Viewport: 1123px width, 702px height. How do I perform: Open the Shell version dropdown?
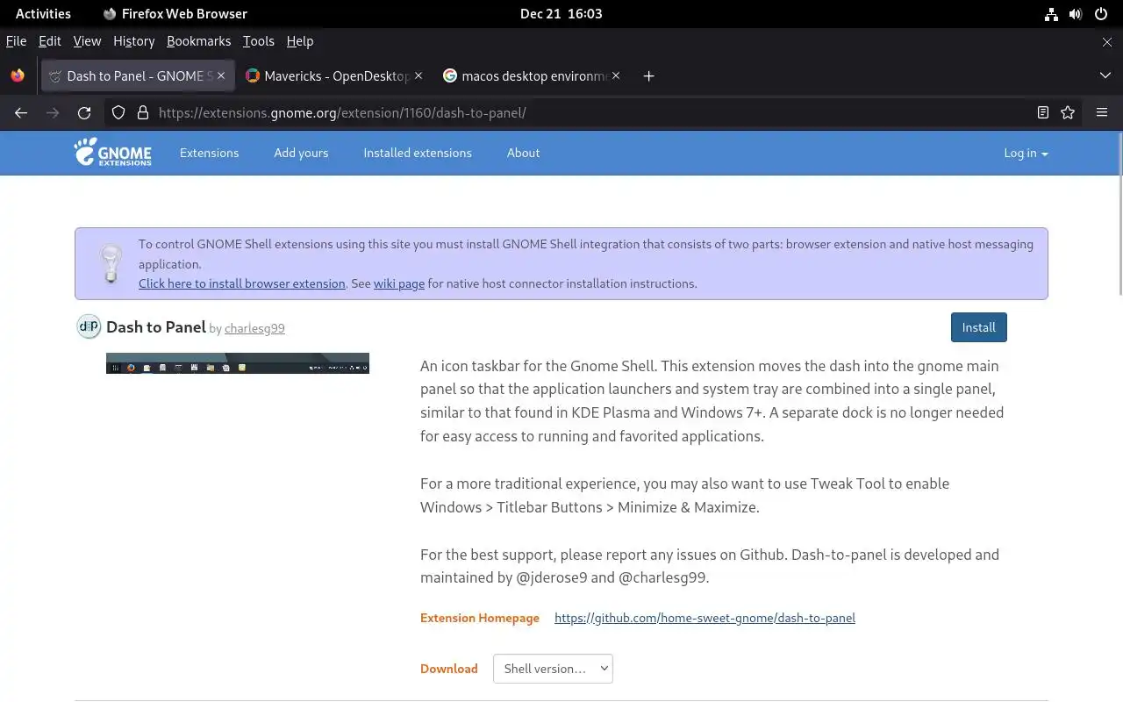pyautogui.click(x=553, y=669)
